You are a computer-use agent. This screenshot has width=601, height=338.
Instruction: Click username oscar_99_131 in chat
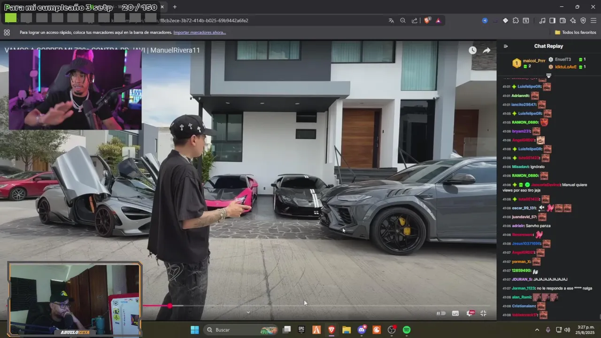[x=524, y=208]
